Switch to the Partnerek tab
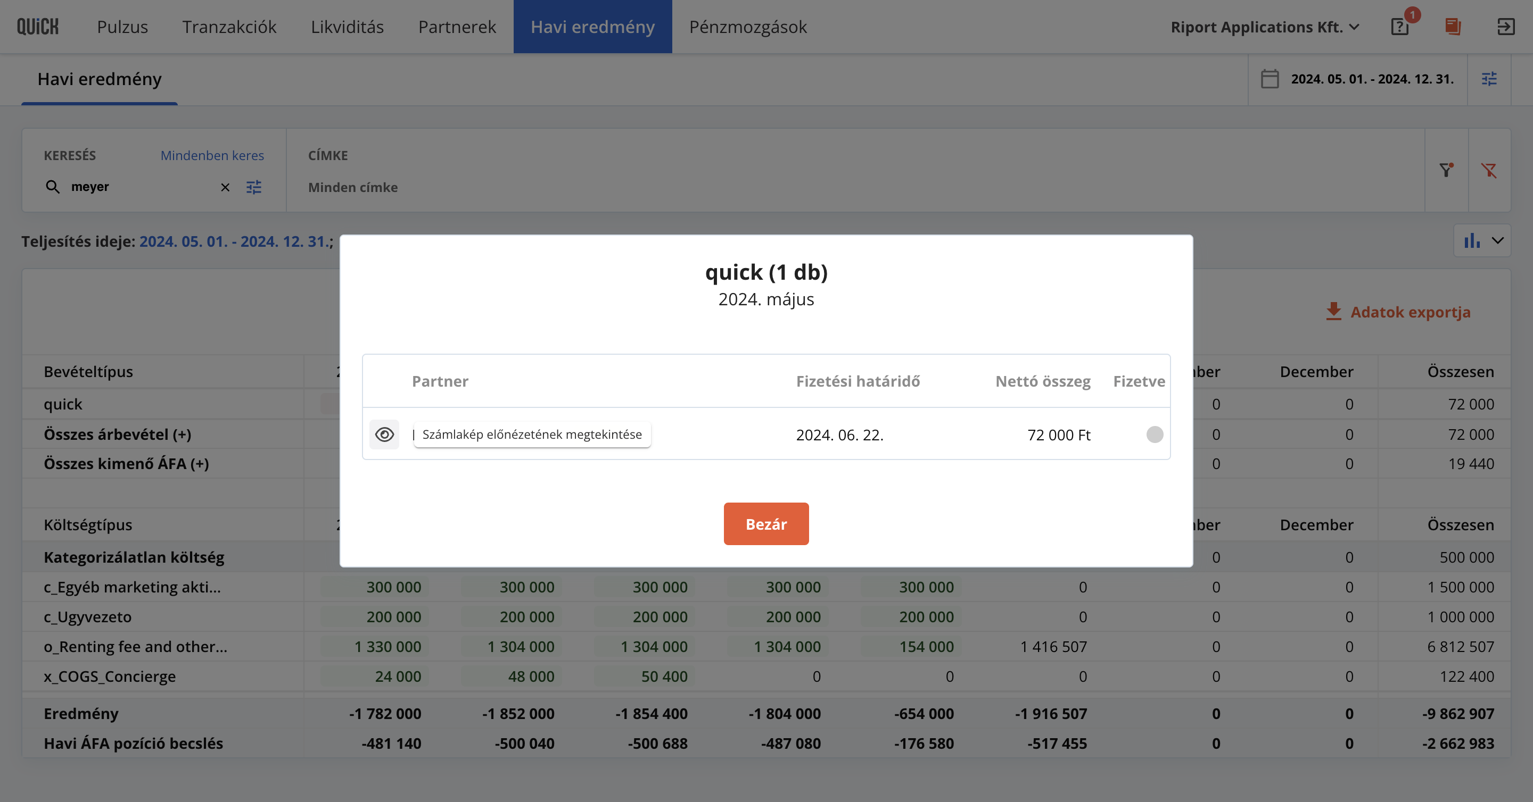 (x=457, y=27)
